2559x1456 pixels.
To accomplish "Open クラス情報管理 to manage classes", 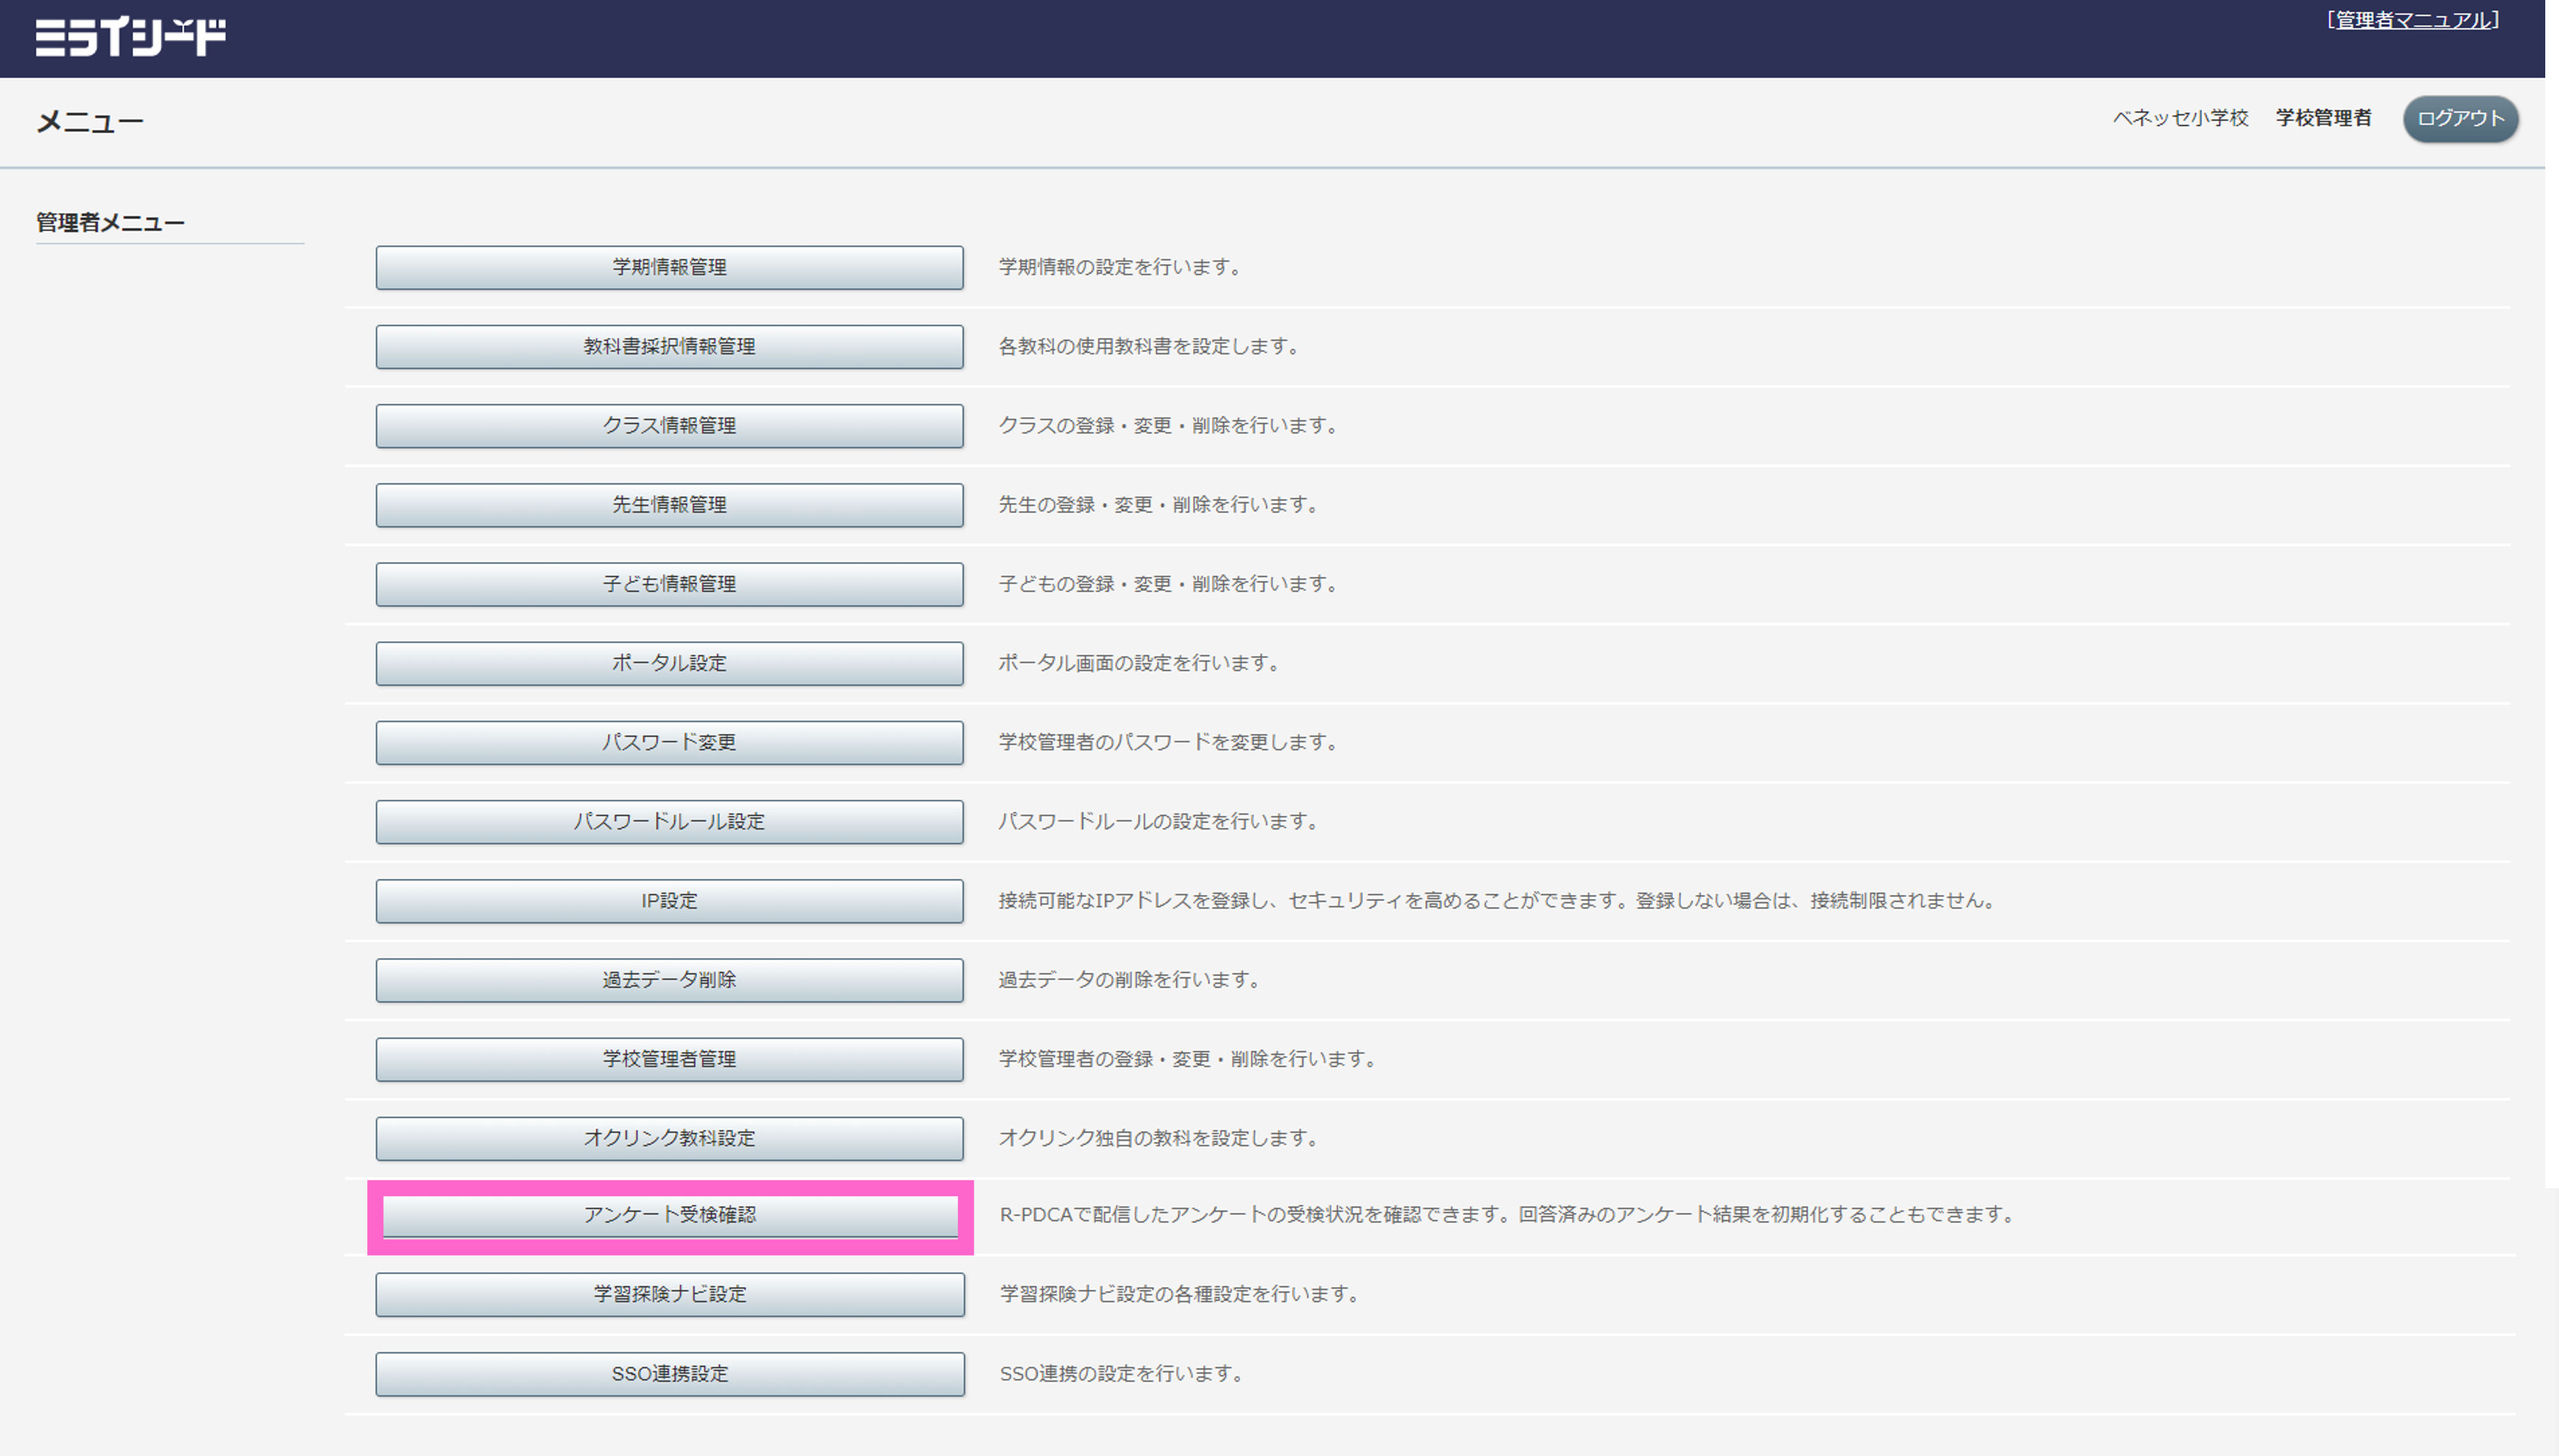I will pyautogui.click(x=668, y=425).
